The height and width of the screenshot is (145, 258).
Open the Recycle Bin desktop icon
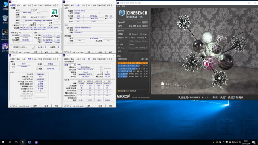tap(5, 18)
